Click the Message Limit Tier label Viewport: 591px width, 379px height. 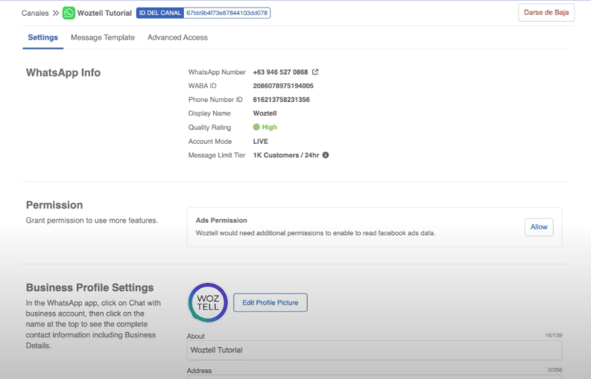[x=217, y=155]
